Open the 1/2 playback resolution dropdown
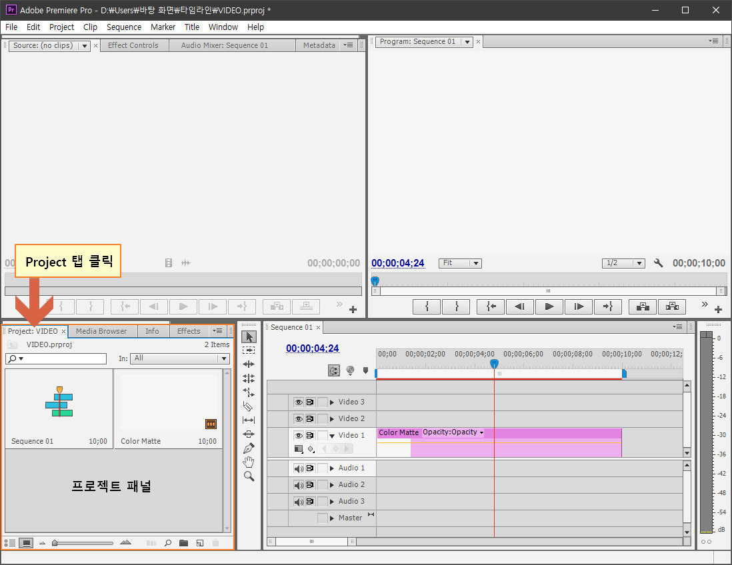This screenshot has height=565, width=732. [x=623, y=263]
